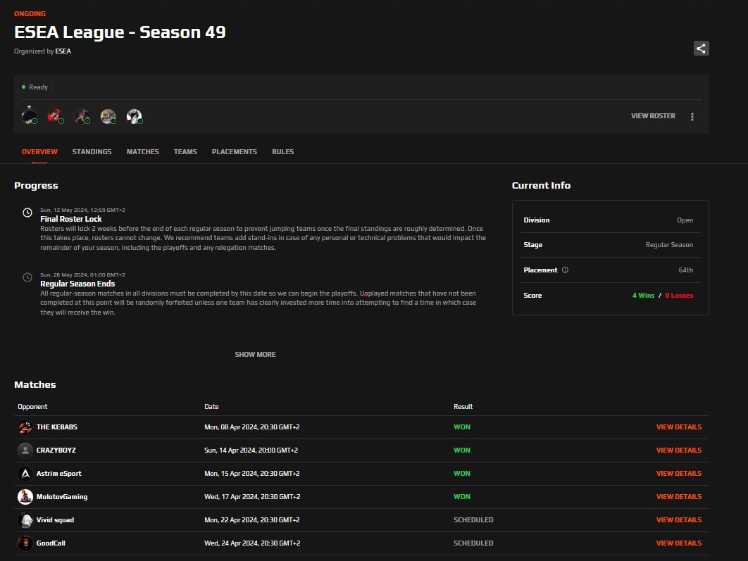Click the date Wed, 24 Apr 2024
The height and width of the screenshot is (561, 748).
[252, 543]
